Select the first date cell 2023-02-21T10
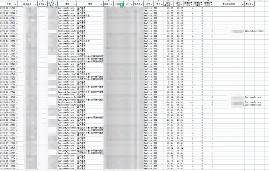Viewport: 269px width, 171px height. (x=9, y=8)
